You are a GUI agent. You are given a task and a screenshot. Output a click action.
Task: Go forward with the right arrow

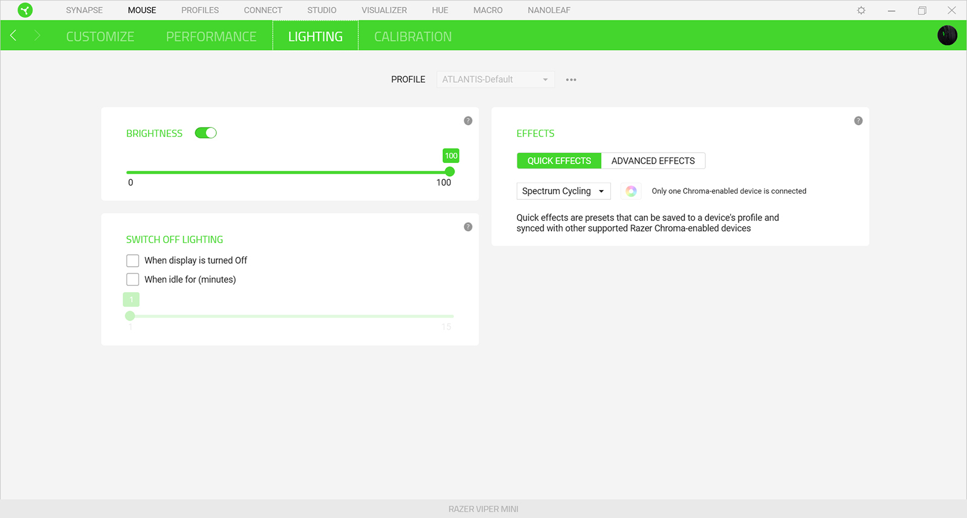[x=37, y=36]
